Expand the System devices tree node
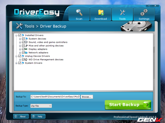This screenshot has height=123, width=165. [20, 39]
